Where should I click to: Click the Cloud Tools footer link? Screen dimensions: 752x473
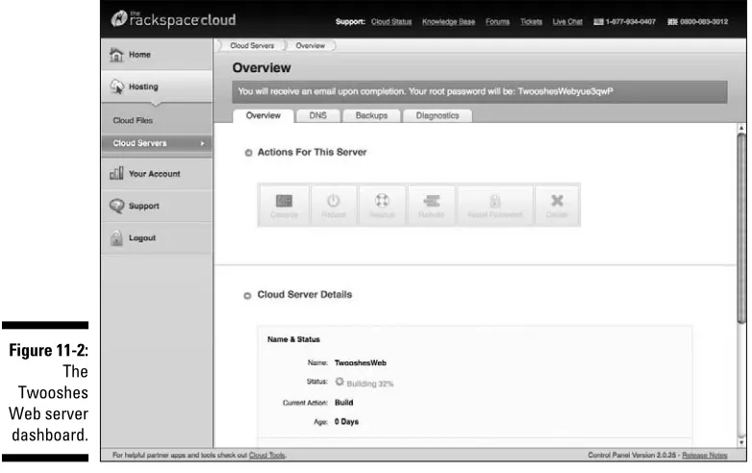click(267, 456)
